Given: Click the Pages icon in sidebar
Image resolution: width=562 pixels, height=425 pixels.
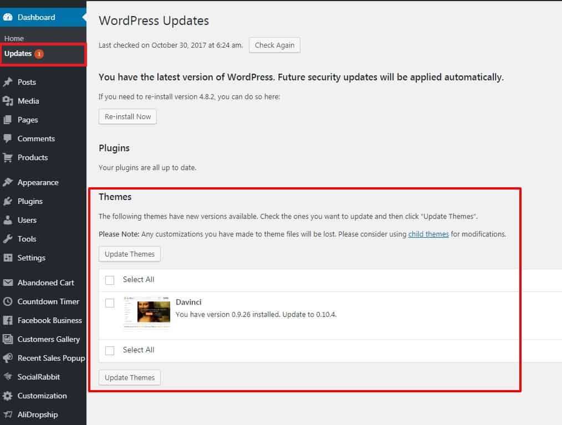Looking at the screenshot, I should 8,120.
